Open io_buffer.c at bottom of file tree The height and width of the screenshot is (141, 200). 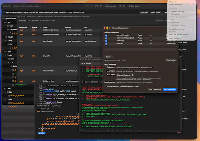click(18, 107)
